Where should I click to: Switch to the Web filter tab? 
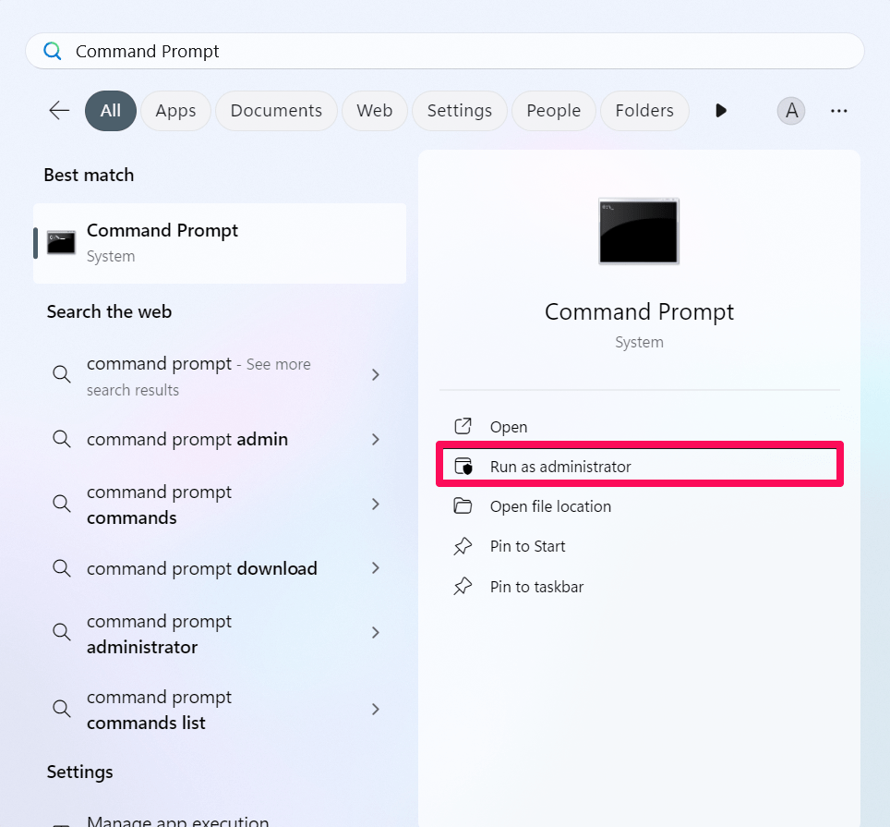pyautogui.click(x=375, y=110)
